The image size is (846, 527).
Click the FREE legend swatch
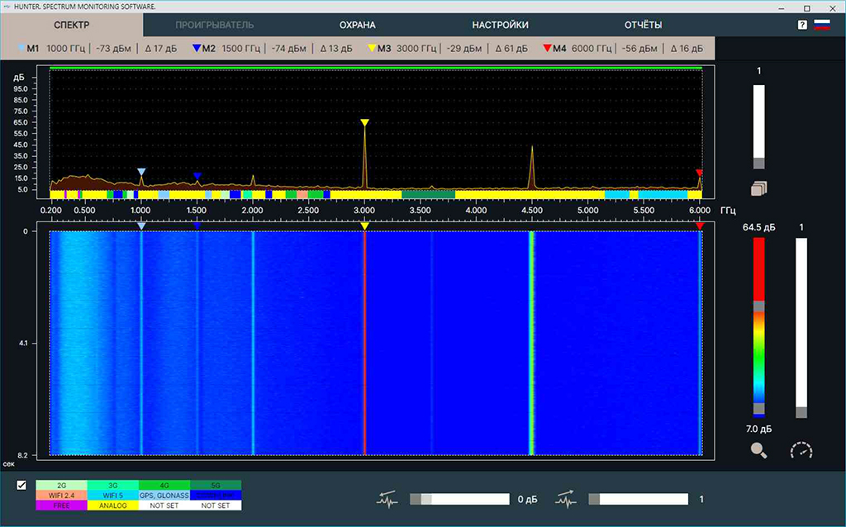coord(61,506)
